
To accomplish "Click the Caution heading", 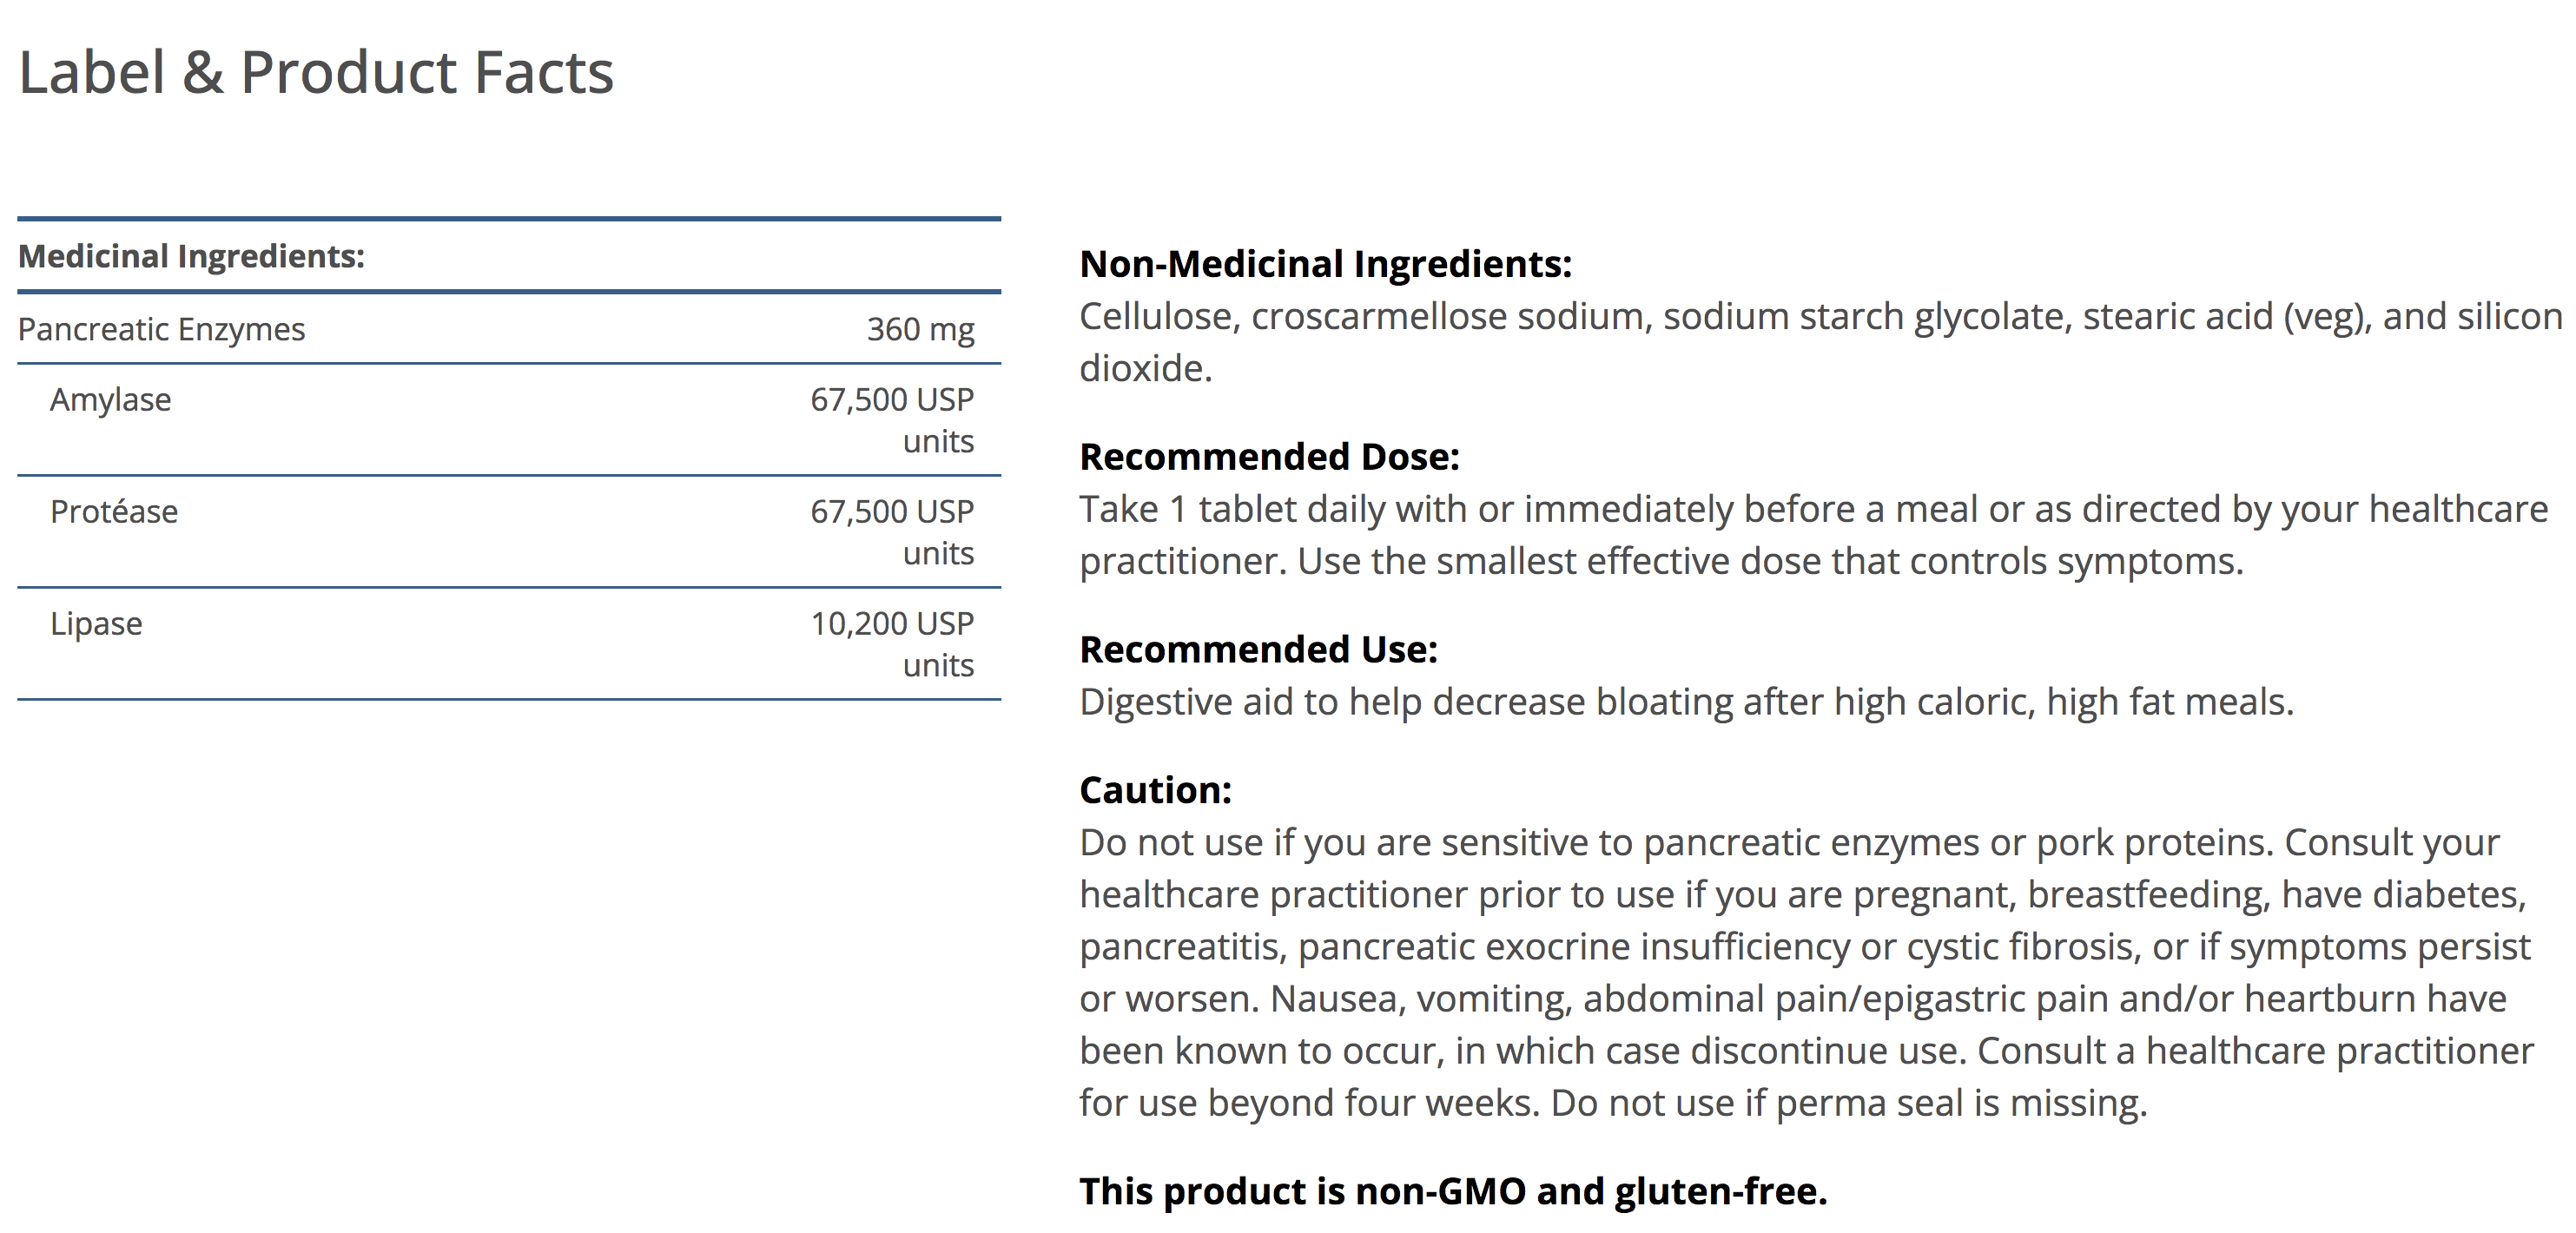I will (x=1155, y=791).
